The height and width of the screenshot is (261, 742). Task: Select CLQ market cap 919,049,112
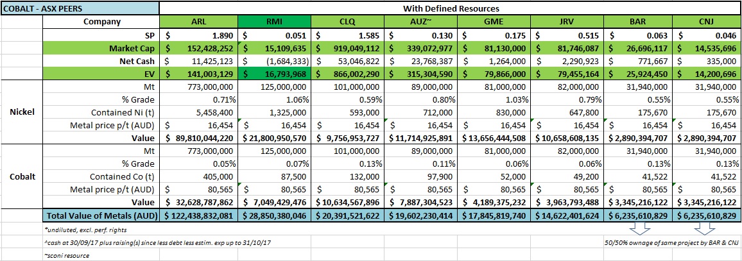[349, 48]
